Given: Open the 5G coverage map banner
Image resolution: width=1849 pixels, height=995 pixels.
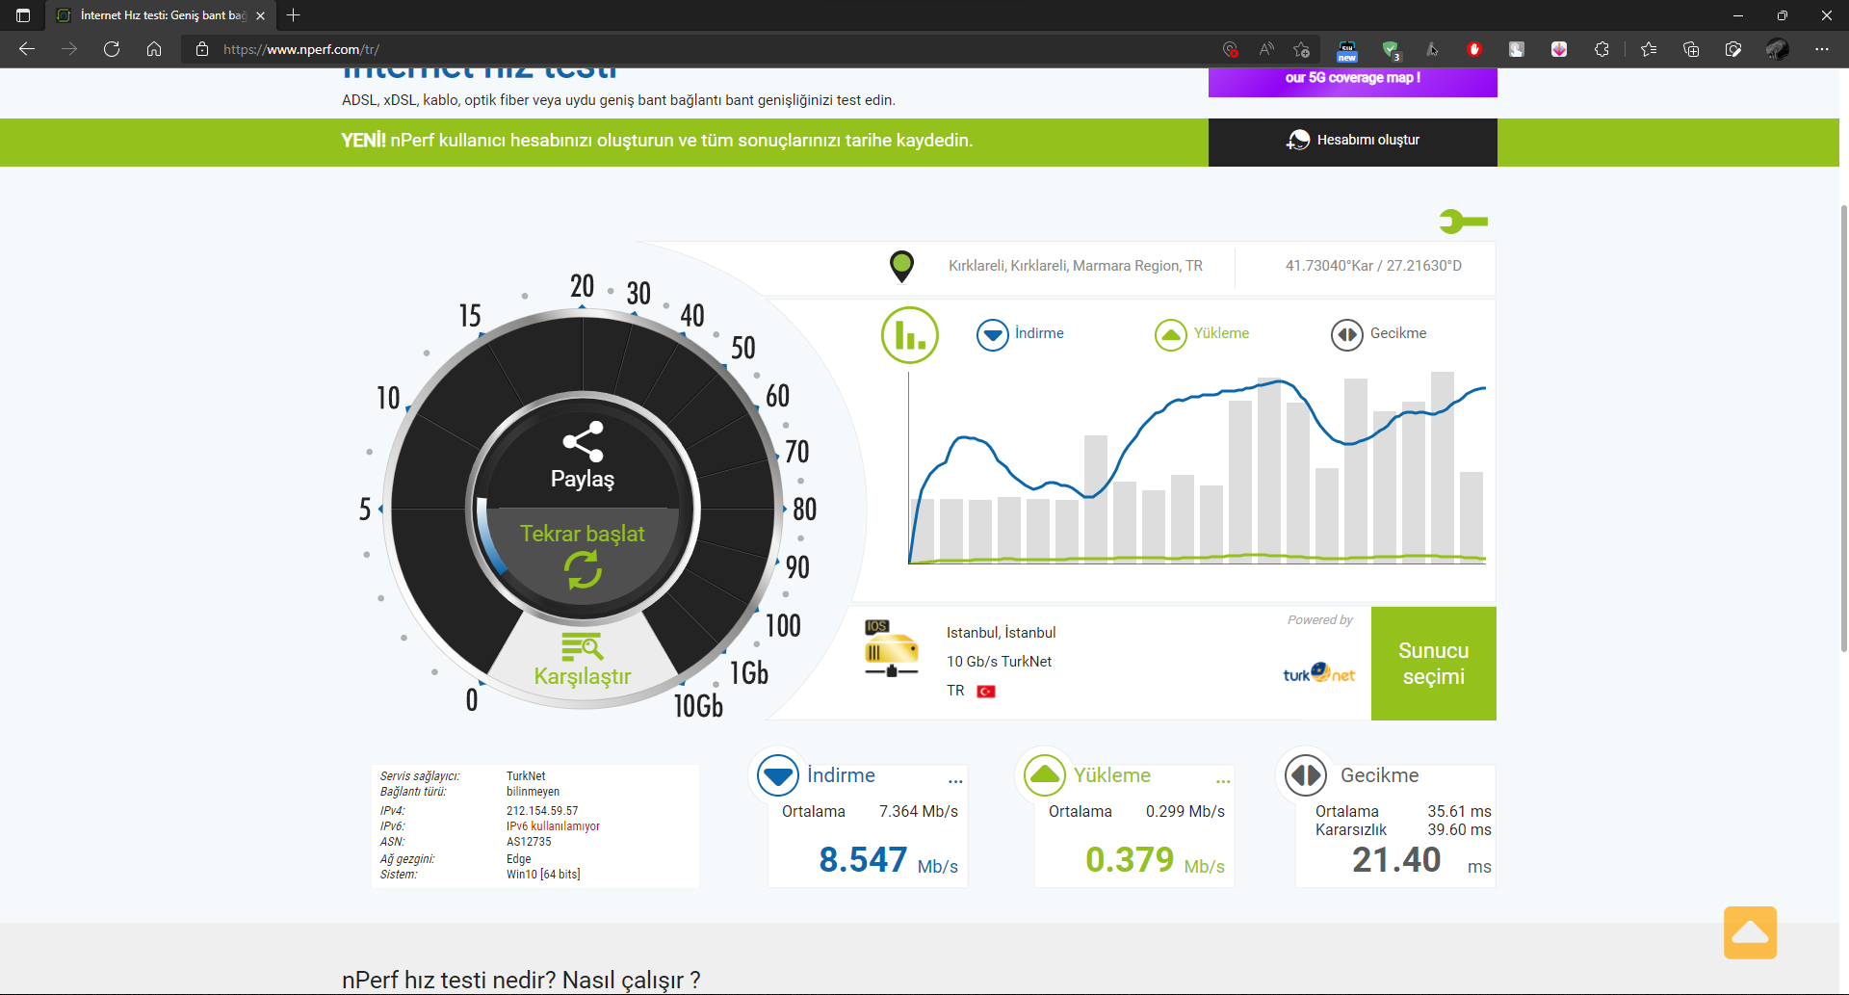Looking at the screenshot, I should coord(1353,81).
